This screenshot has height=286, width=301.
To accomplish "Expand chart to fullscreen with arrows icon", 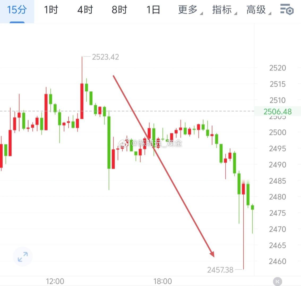I will coord(23,257).
